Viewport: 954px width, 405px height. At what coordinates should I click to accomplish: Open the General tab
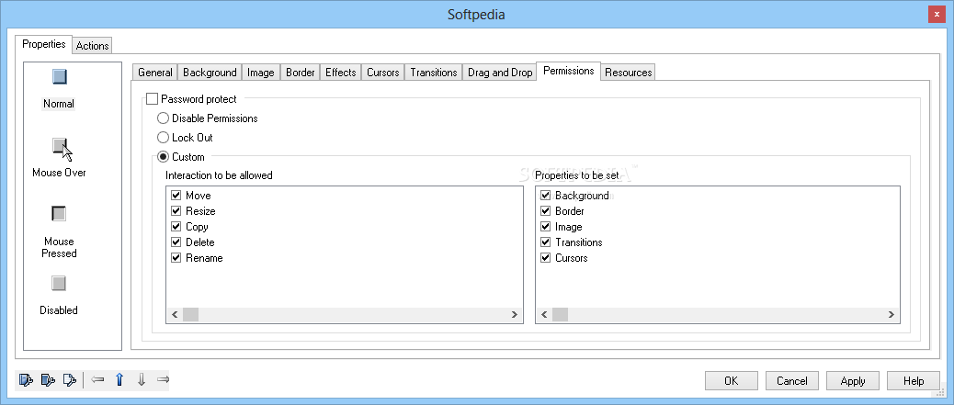155,73
